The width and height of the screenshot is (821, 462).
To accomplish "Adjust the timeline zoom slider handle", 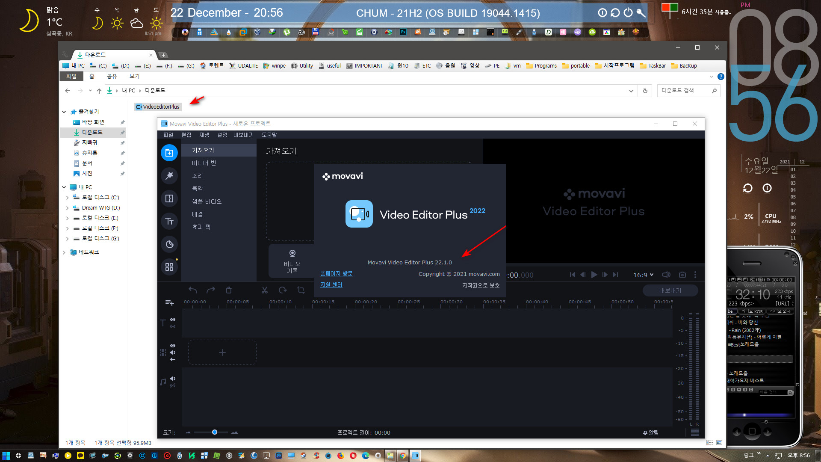I will point(215,432).
